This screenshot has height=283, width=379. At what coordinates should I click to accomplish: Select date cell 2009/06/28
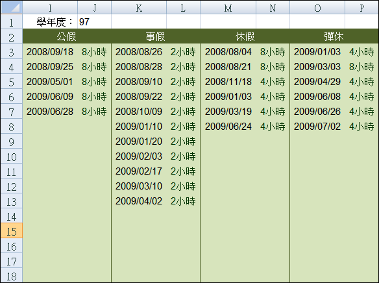click(x=50, y=112)
